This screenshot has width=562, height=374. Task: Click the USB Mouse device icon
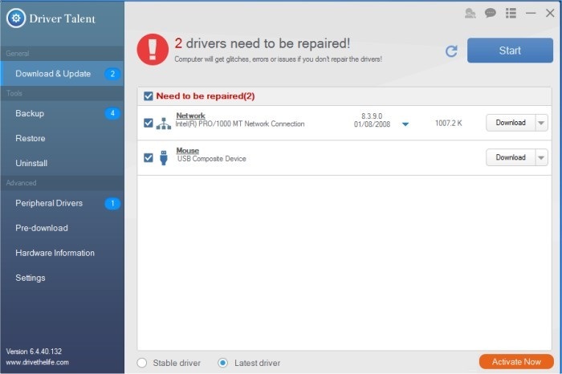click(x=164, y=157)
